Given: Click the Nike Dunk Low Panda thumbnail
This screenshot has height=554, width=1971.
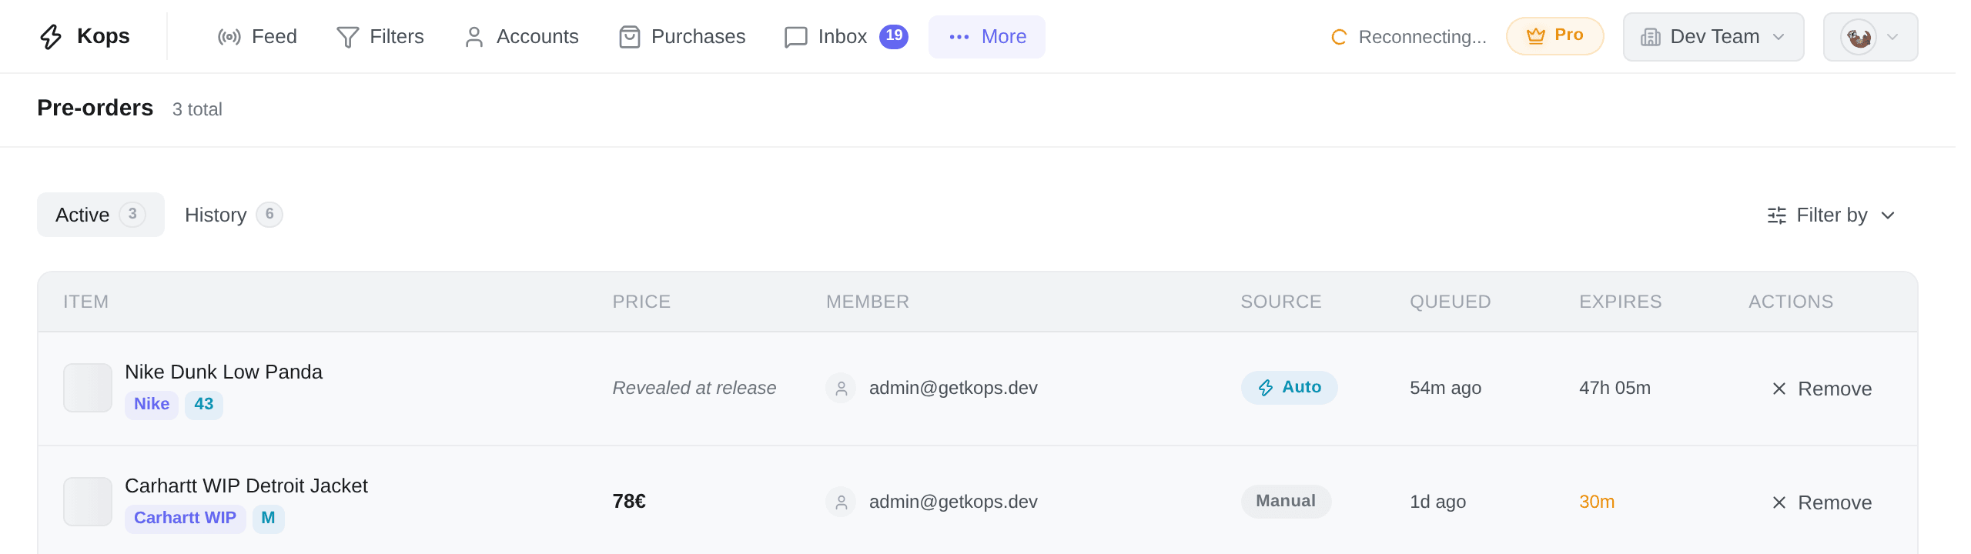Looking at the screenshot, I should 88,388.
